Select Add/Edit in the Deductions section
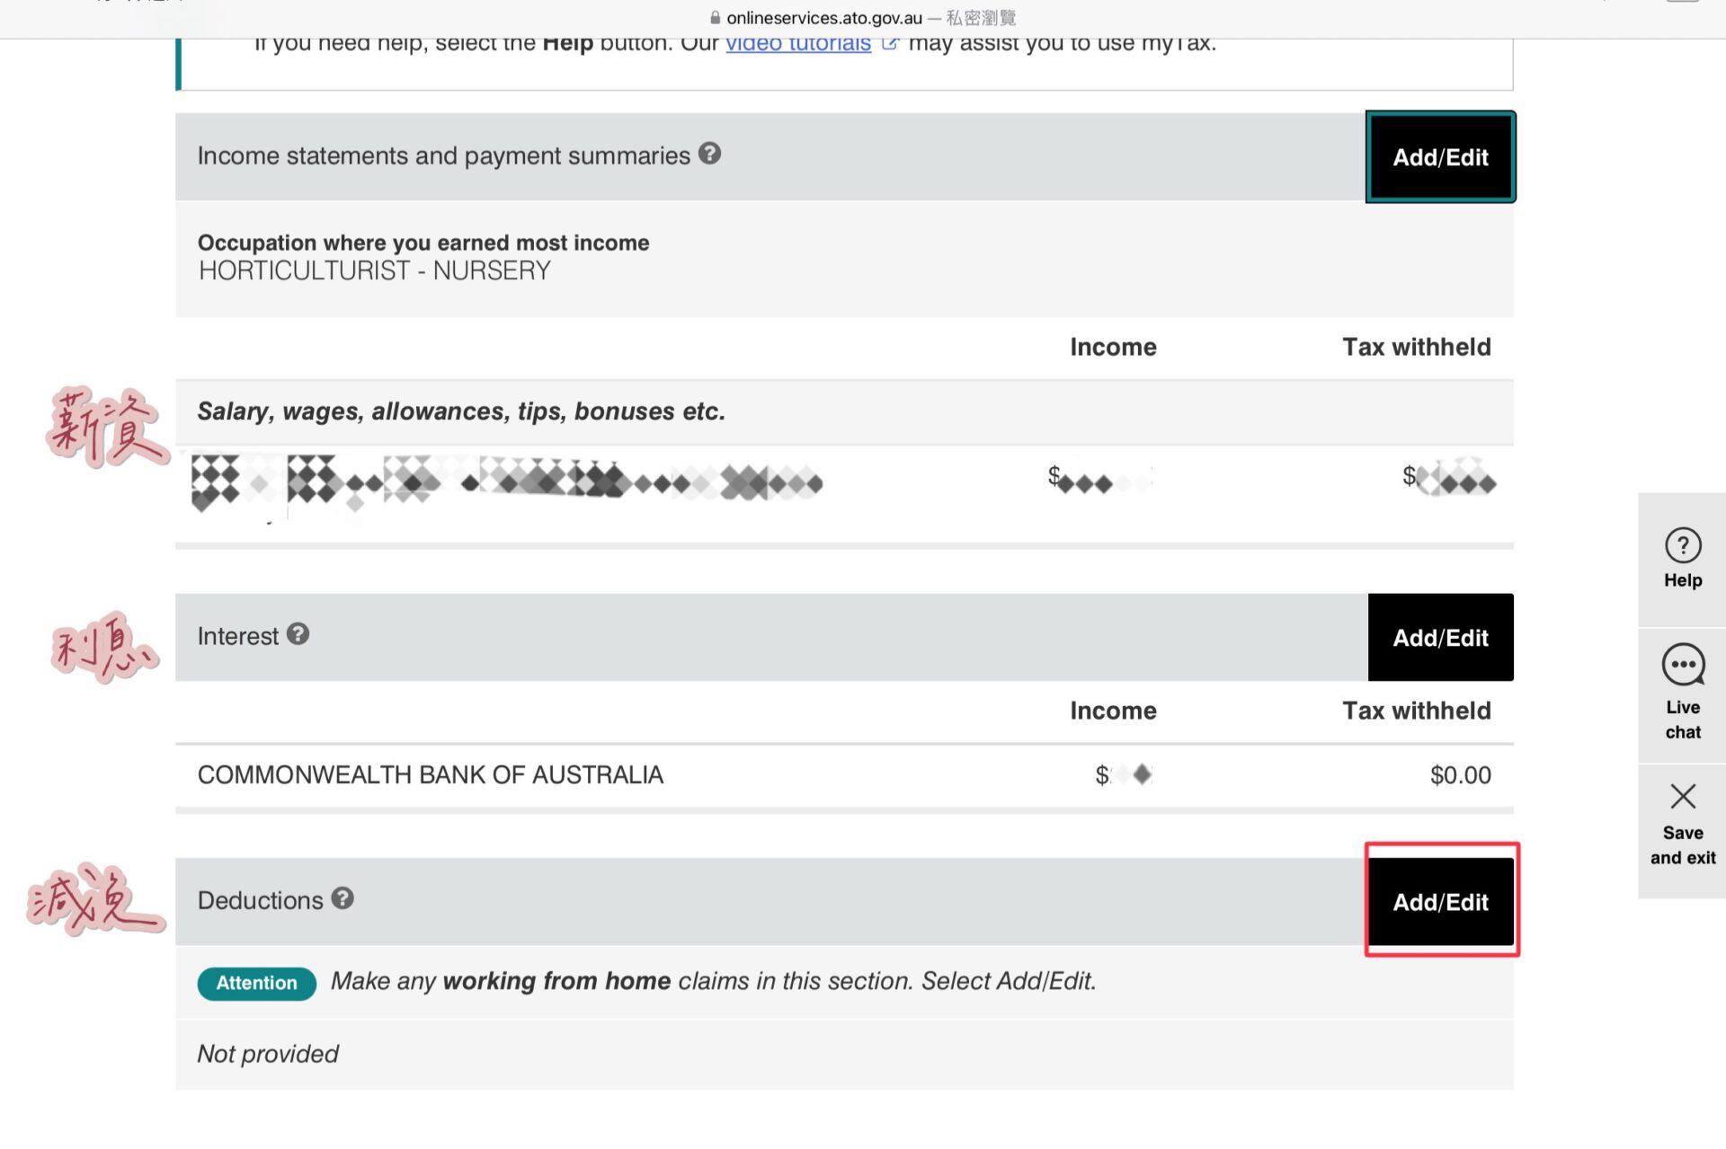This screenshot has width=1726, height=1149. (x=1440, y=901)
